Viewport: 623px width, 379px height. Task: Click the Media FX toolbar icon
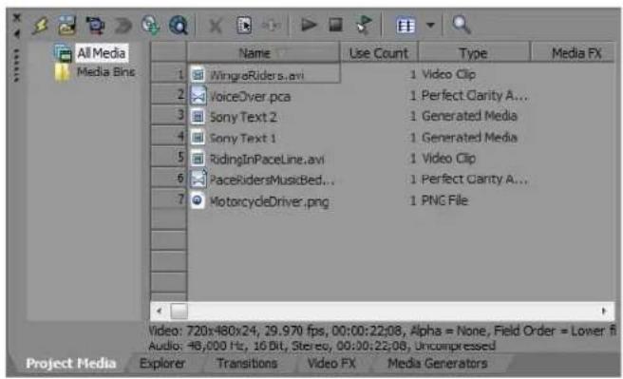[x=272, y=26]
